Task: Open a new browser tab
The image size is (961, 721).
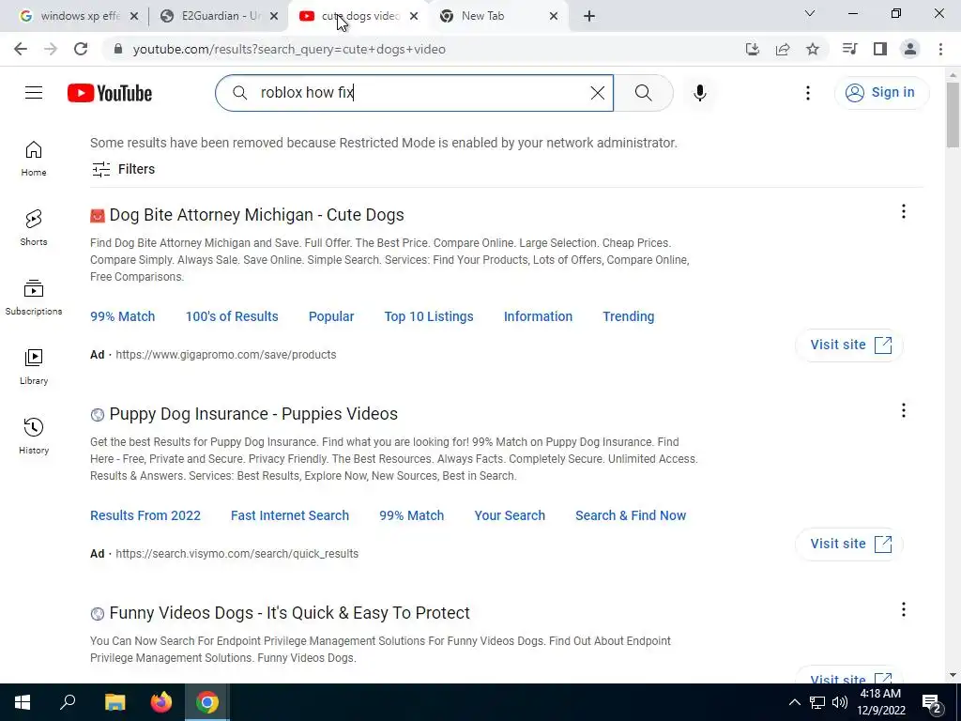Action: pyautogui.click(x=589, y=16)
